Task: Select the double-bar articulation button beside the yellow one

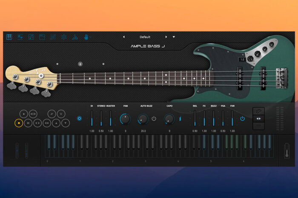Action: [x=28, y=123]
